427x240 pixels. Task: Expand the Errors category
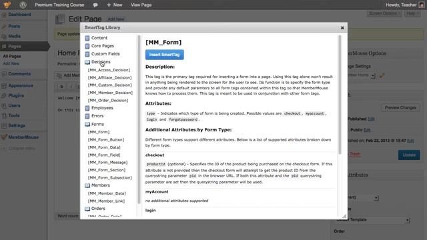click(x=97, y=115)
